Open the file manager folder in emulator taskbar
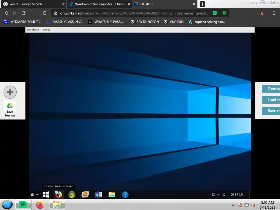Screen dimensions: 280x210 tap(112, 194)
